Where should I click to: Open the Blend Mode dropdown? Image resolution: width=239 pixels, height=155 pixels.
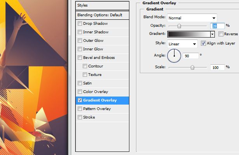point(192,18)
